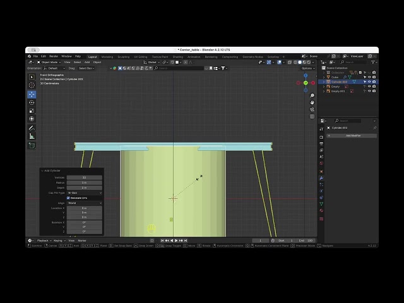
Task: Open the timeline Keying popover
Action: (59, 241)
